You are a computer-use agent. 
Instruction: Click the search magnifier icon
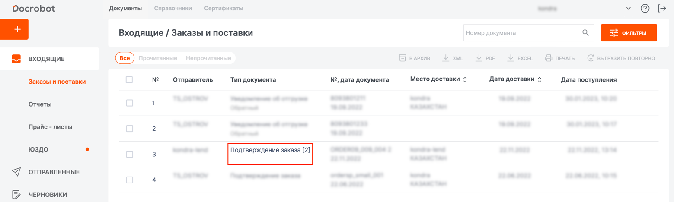point(585,33)
